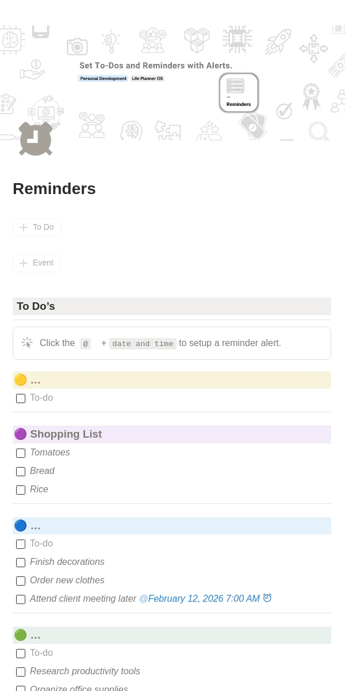Check off the Tomatoes item
This screenshot has height=691, width=345.
tap(21, 453)
